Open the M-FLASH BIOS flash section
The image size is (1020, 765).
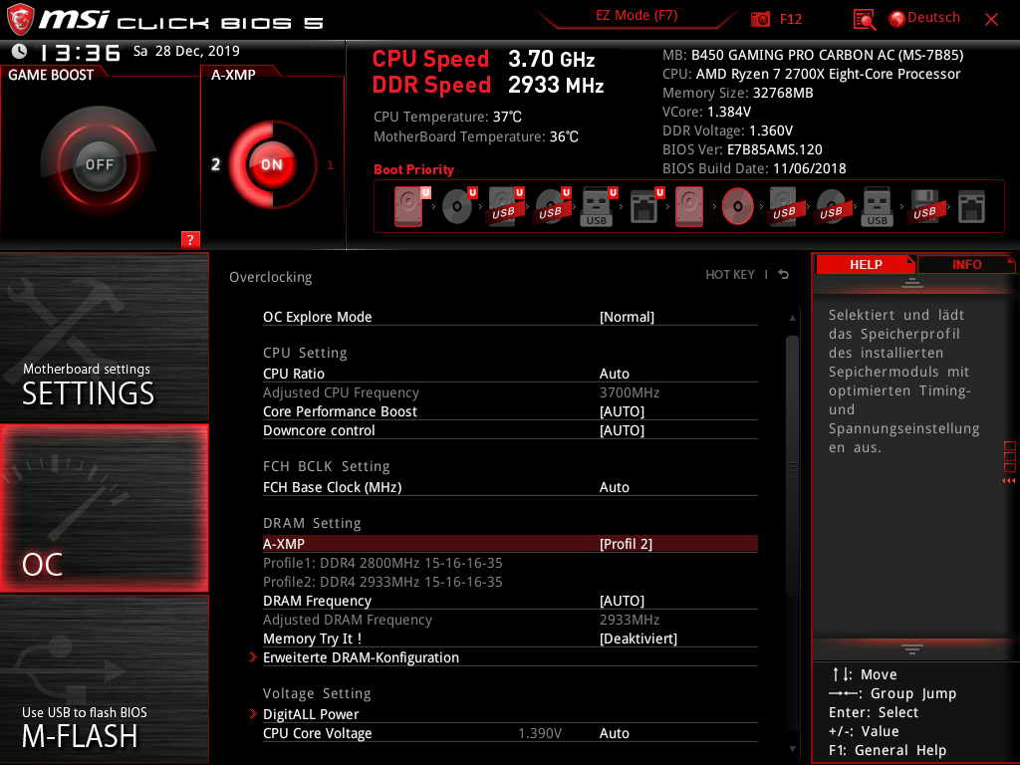pos(104,679)
